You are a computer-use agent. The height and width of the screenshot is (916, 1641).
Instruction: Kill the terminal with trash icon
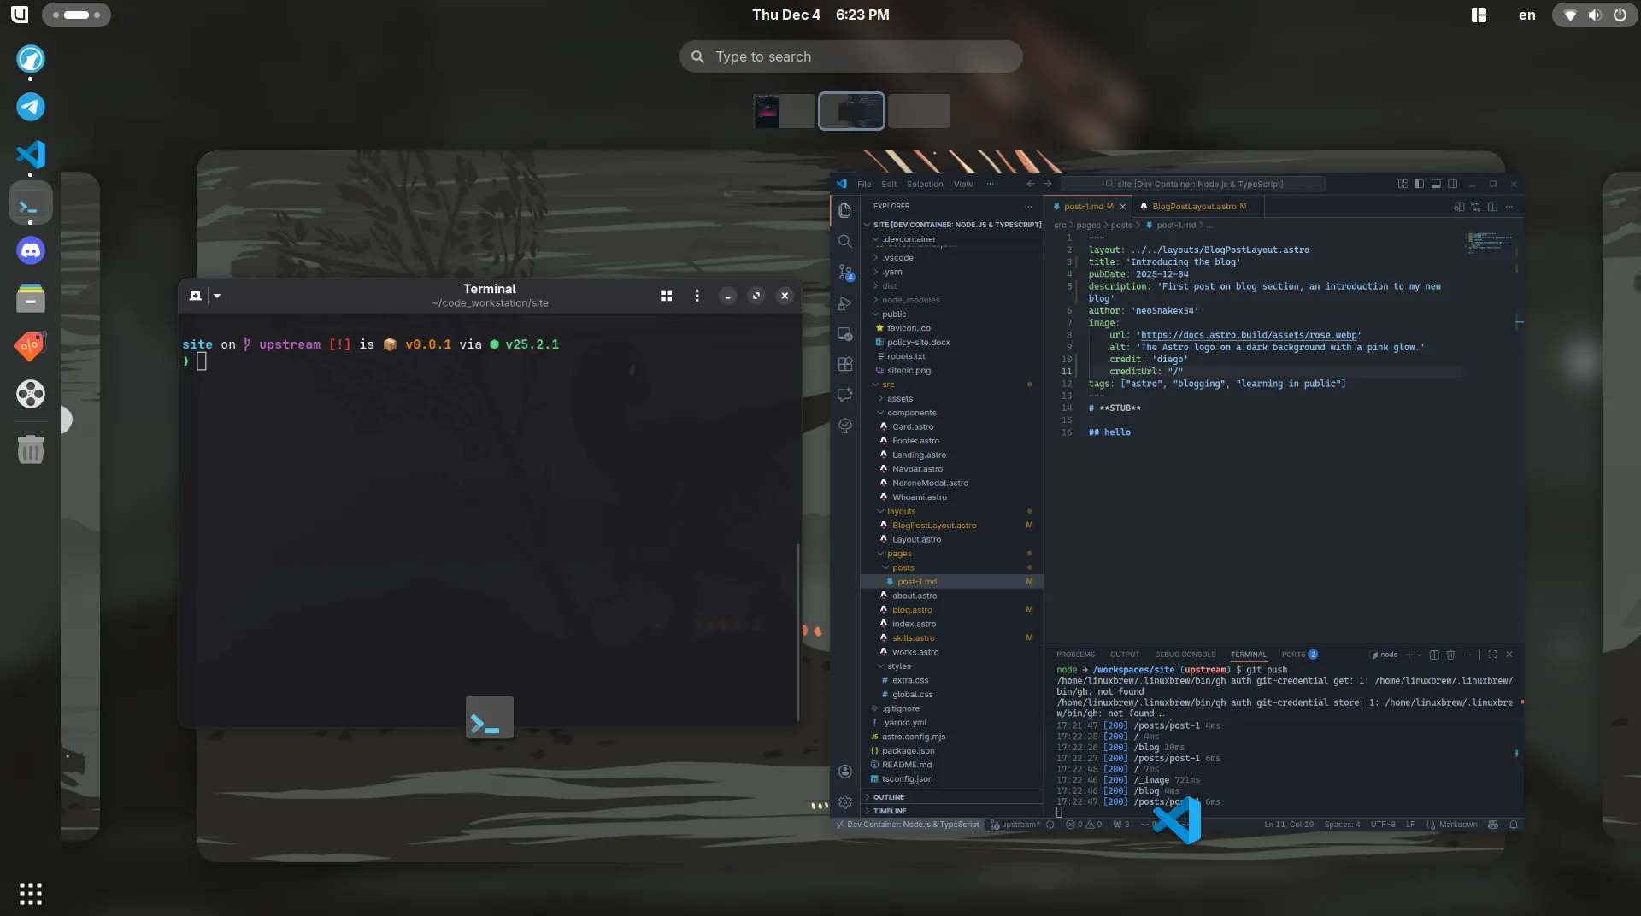tap(1450, 655)
